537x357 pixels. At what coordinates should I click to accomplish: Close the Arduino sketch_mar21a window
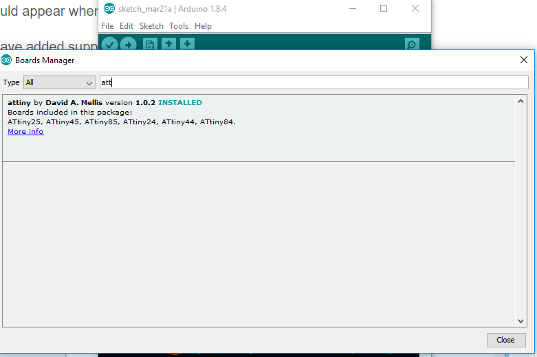point(415,8)
